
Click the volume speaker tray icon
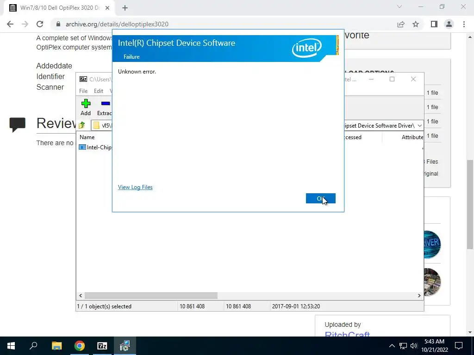click(414, 346)
